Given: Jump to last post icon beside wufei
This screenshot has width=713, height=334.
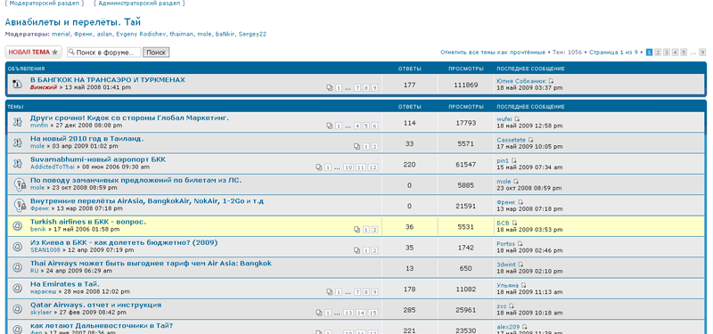Looking at the screenshot, I should [x=517, y=119].
